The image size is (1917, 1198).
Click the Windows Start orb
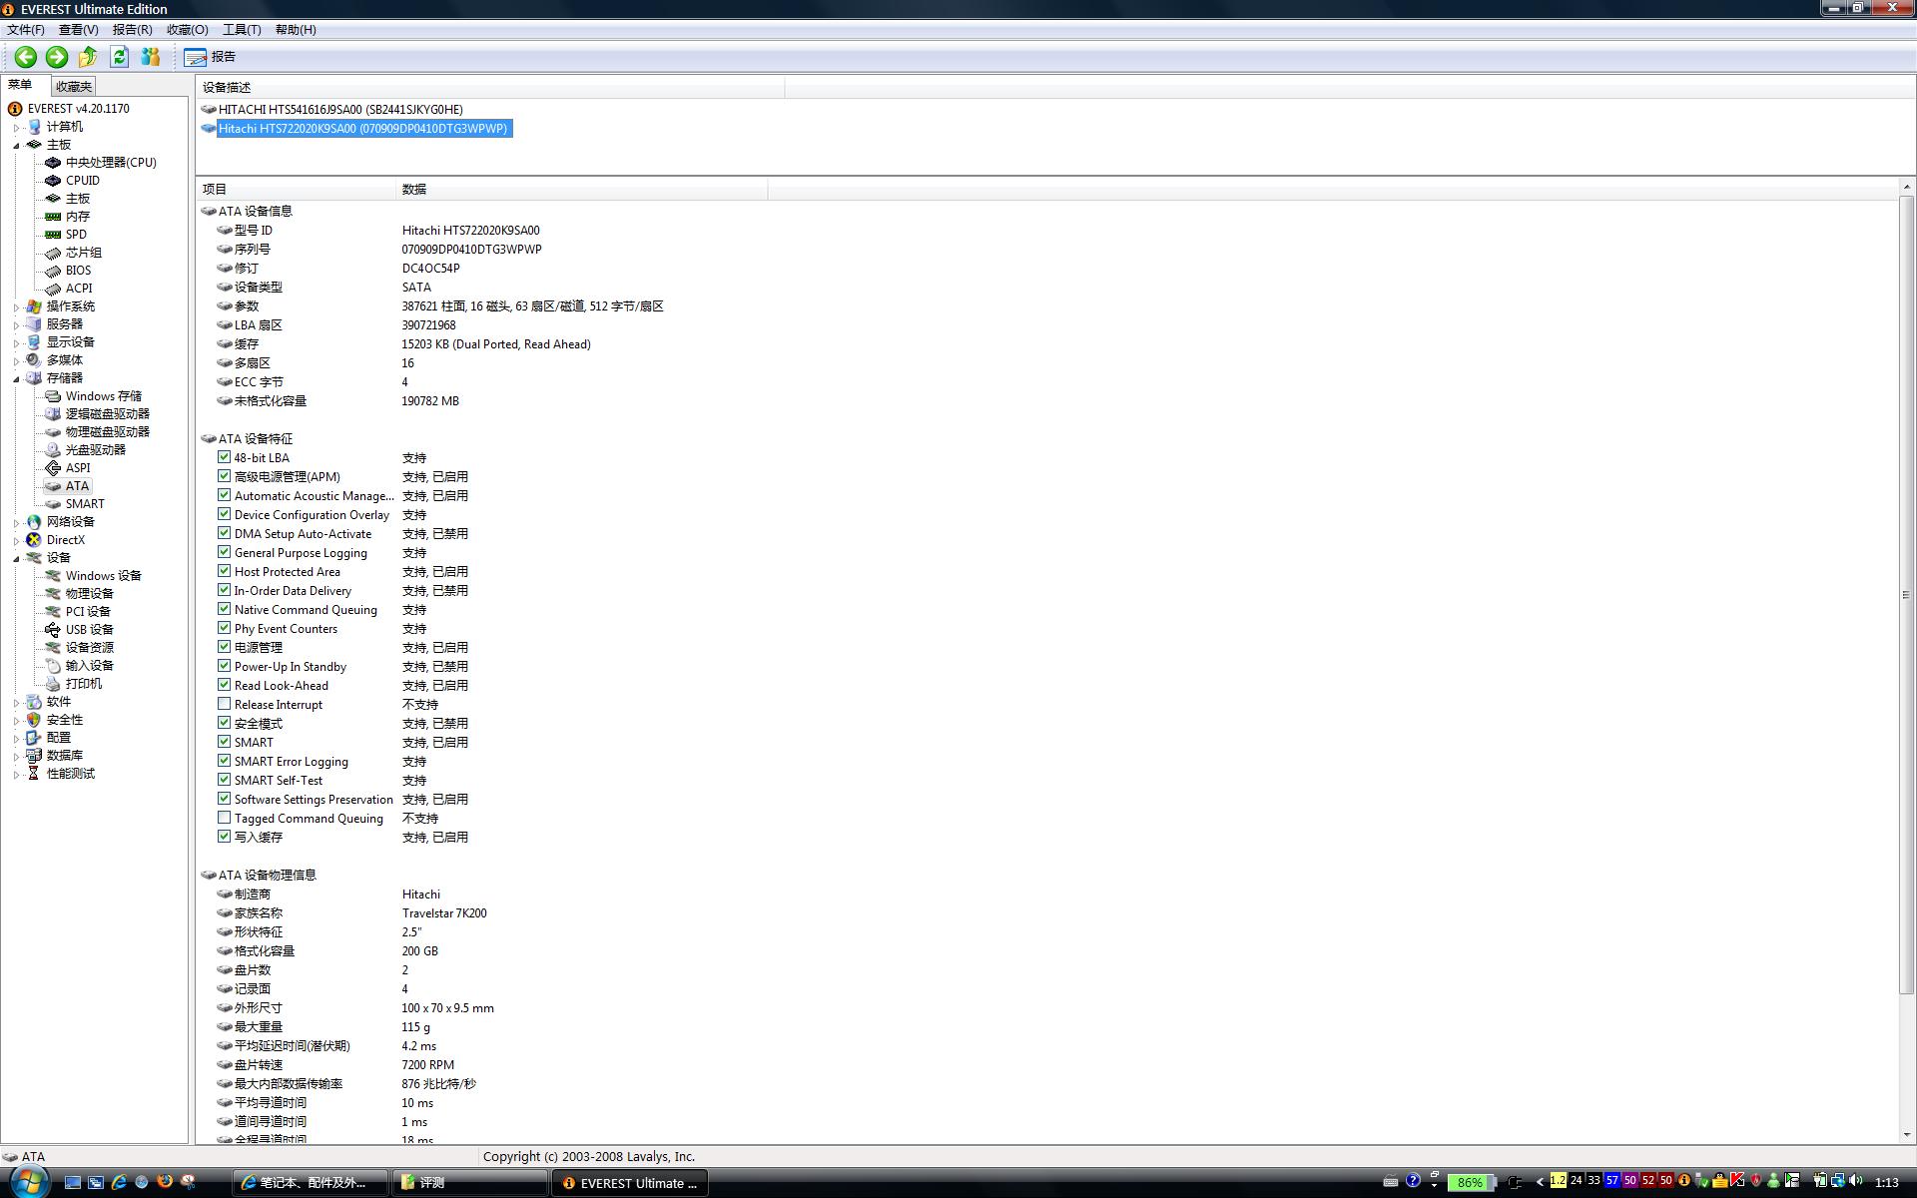28,1182
